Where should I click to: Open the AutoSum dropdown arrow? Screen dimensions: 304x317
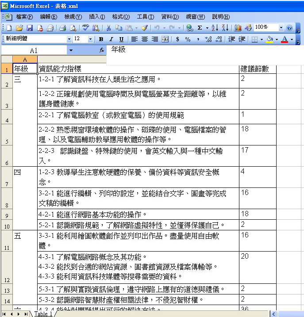[x=207, y=28]
